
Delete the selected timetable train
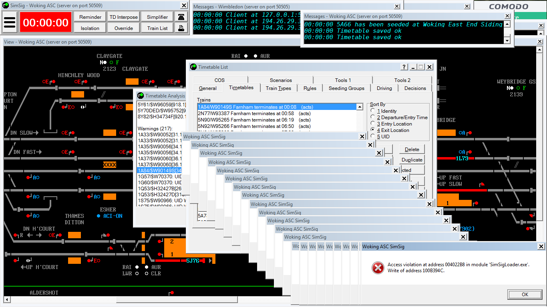coord(412,150)
